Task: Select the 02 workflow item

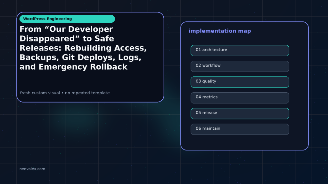Action: click(x=240, y=66)
